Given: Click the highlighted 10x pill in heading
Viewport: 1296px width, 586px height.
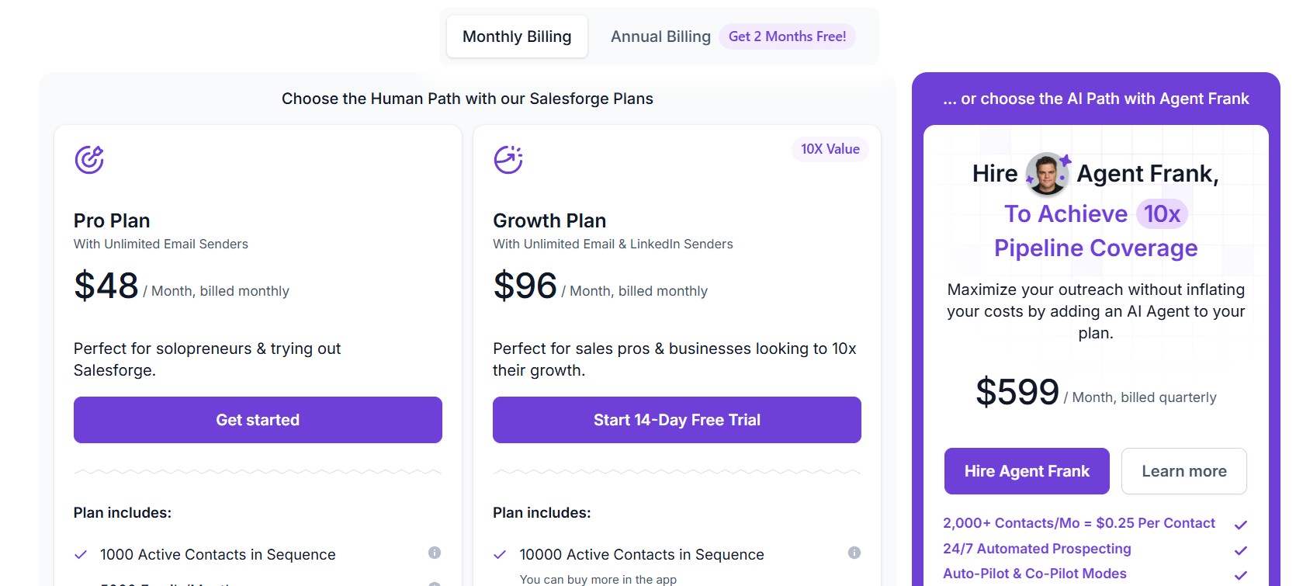Looking at the screenshot, I should (x=1161, y=213).
